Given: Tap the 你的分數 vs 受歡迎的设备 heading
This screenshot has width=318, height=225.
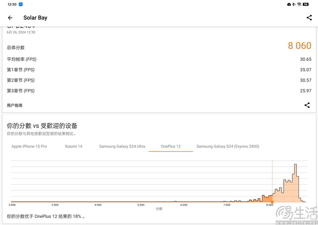Looking at the screenshot, I should click(42, 126).
